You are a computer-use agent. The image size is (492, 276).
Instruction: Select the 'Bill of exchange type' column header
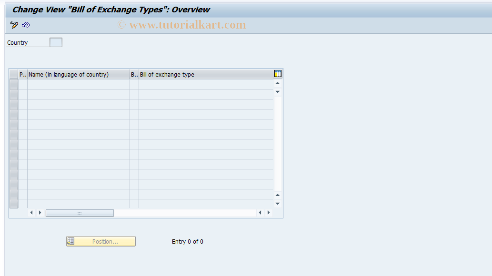point(206,74)
